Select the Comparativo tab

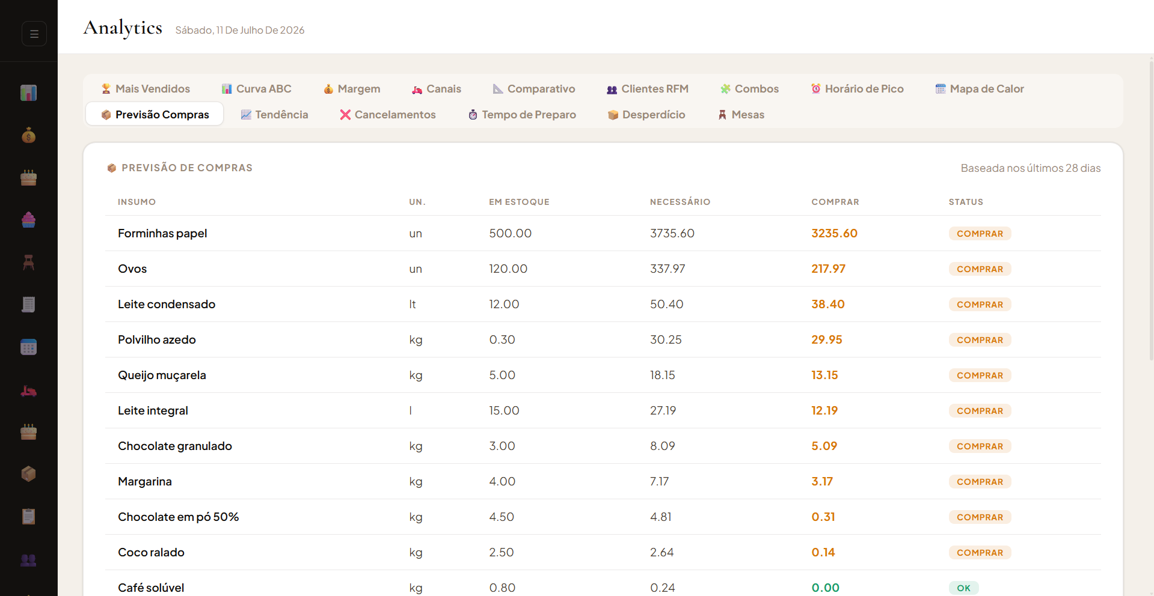click(x=534, y=89)
